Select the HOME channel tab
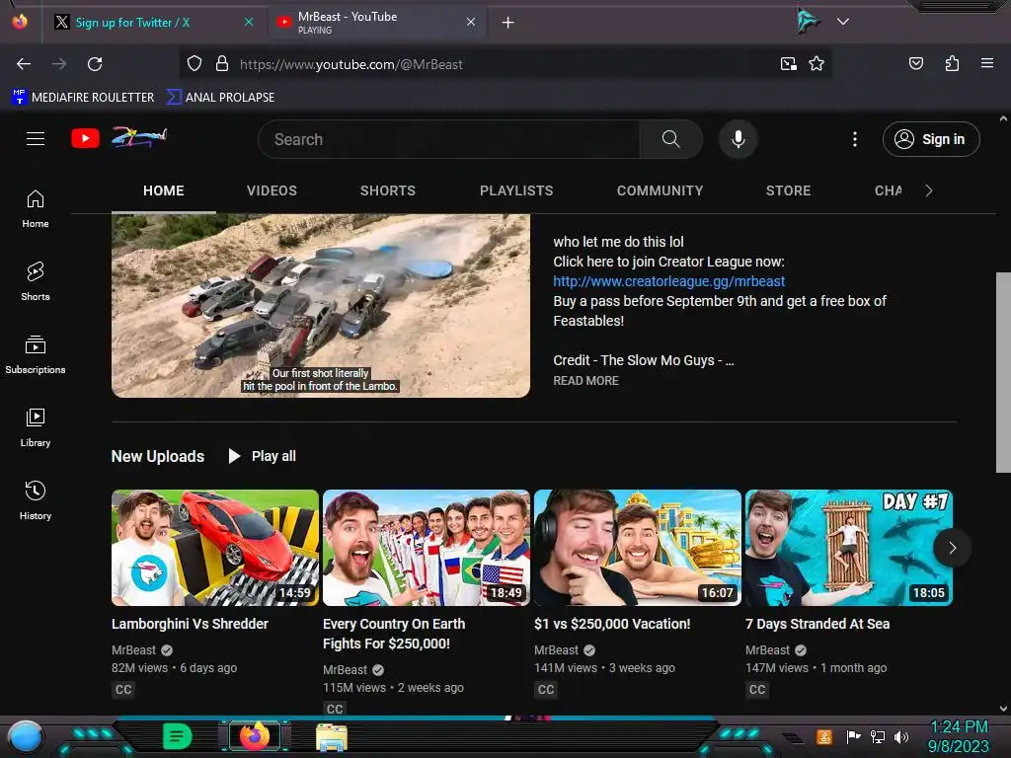The height and width of the screenshot is (758, 1011). 164,190
